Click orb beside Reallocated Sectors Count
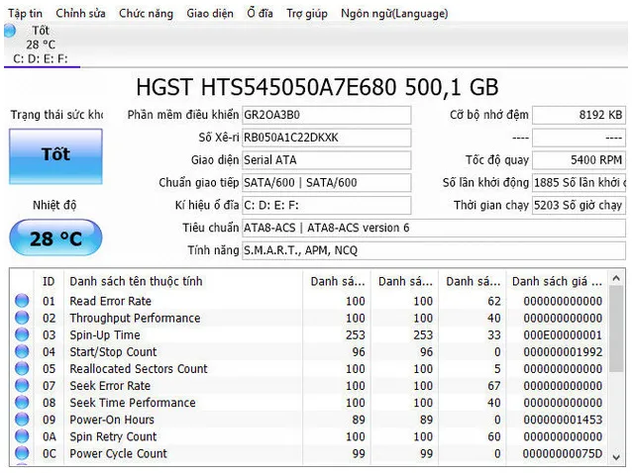 (22, 369)
